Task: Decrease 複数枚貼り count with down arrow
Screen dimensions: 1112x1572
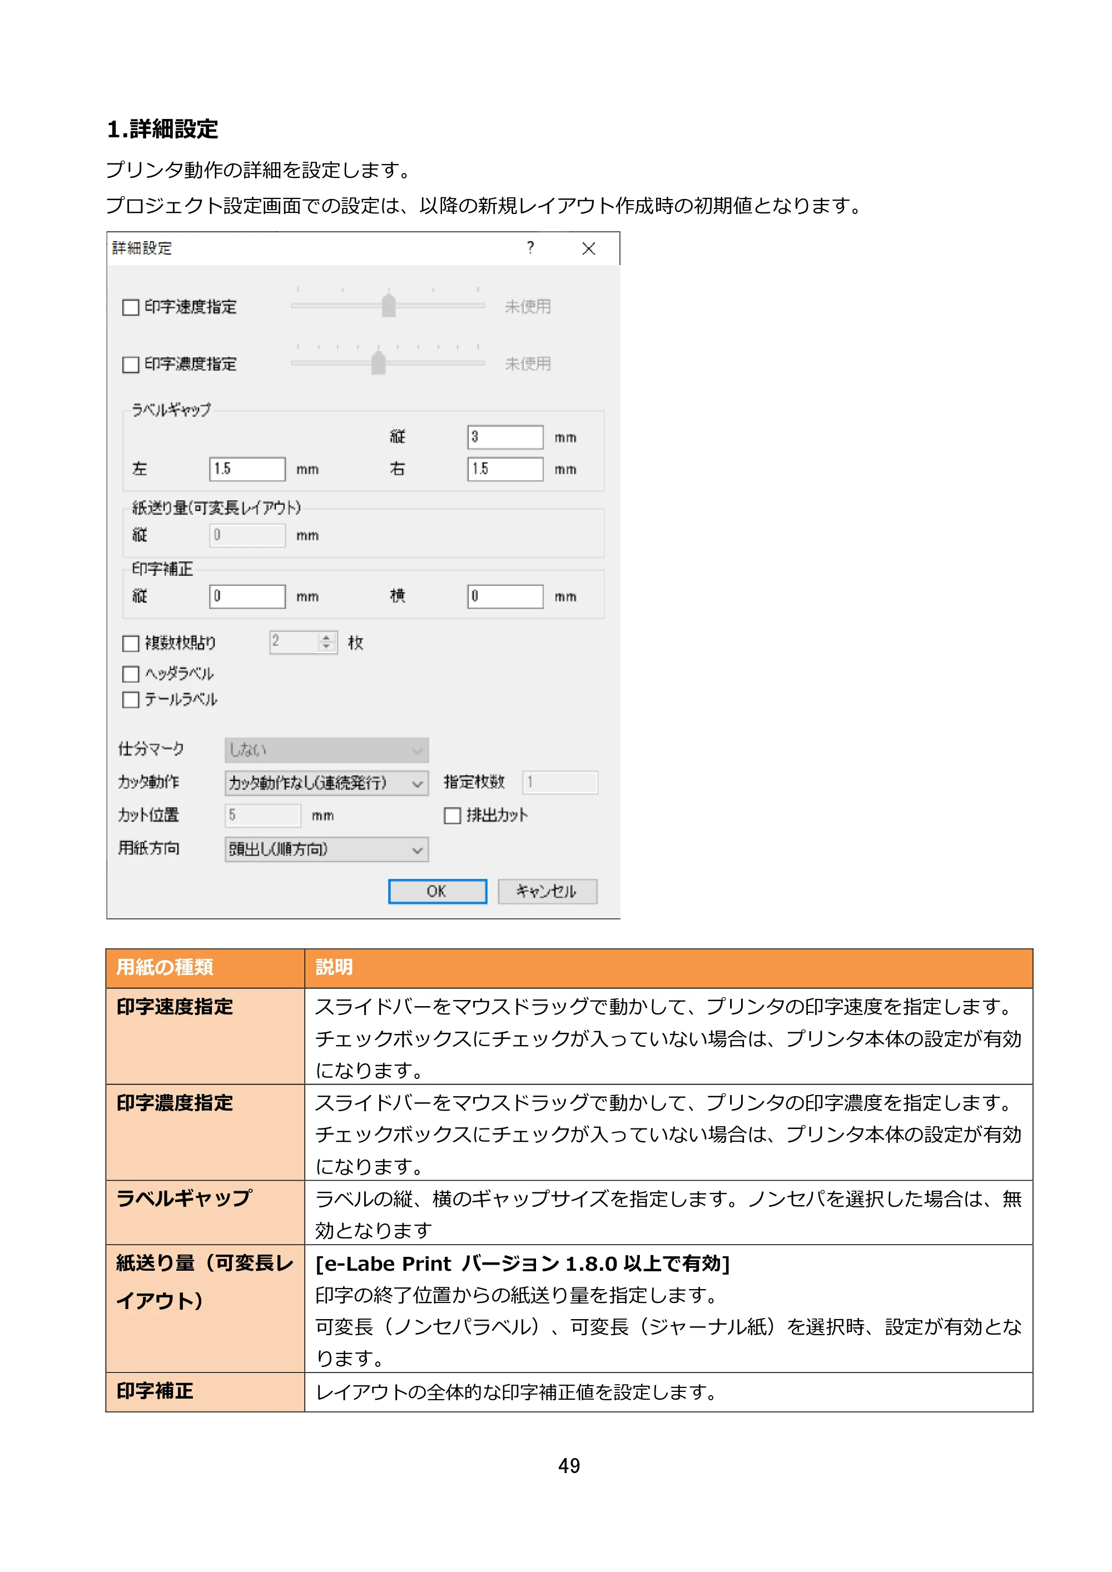Action: coord(326,647)
